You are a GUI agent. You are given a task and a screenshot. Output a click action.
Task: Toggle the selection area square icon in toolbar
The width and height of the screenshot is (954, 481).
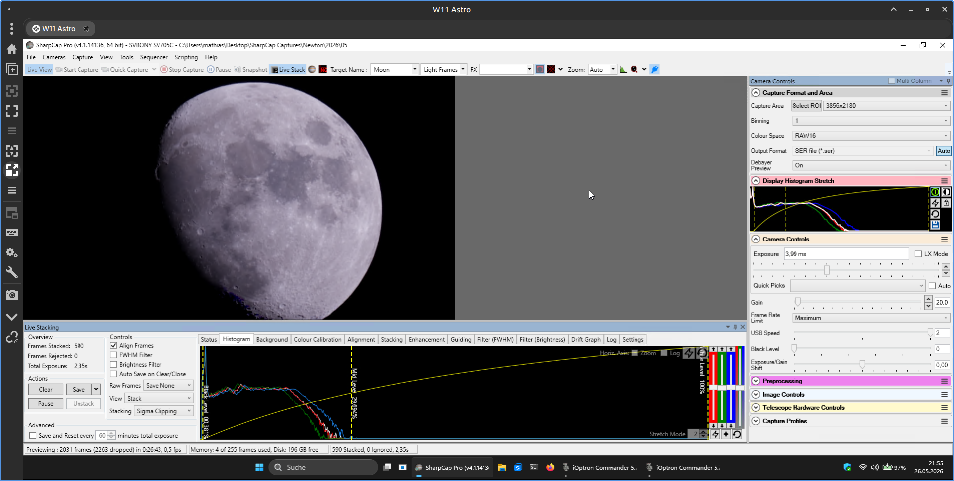point(540,70)
